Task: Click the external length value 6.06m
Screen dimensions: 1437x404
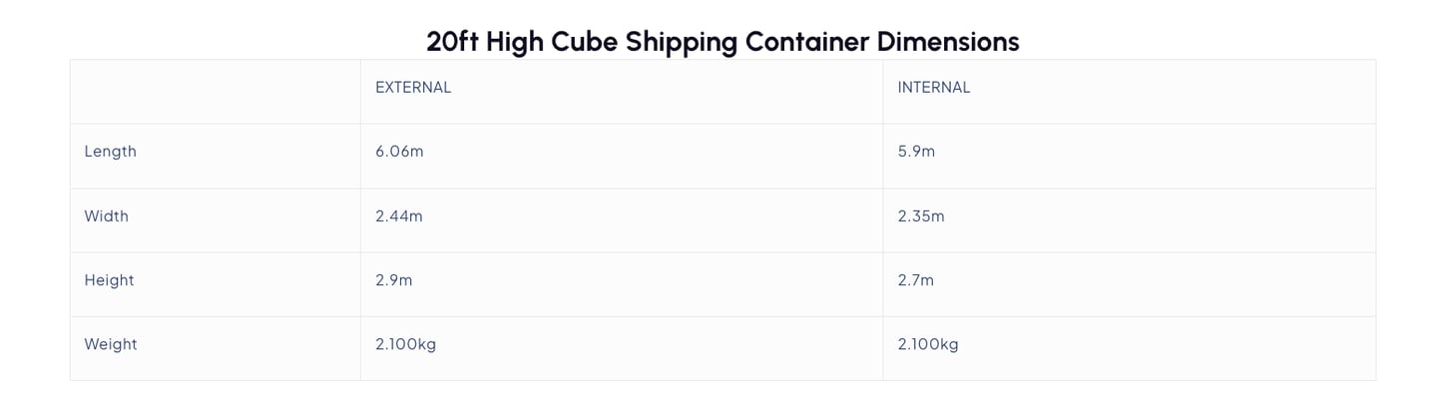Action: point(399,152)
